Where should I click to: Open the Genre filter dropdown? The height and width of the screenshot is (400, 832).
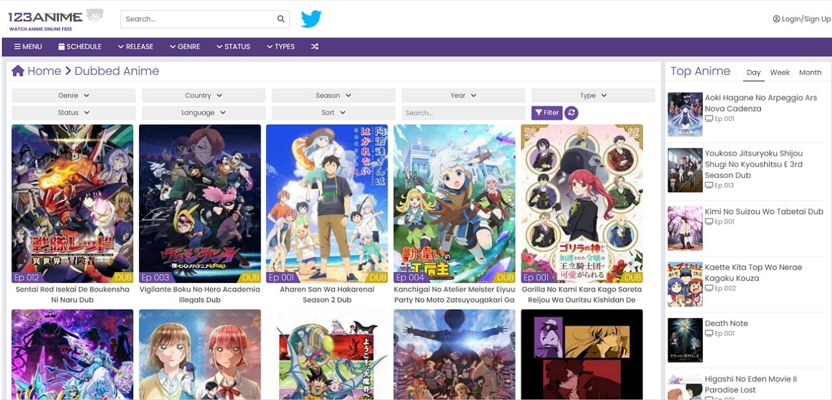[72, 95]
